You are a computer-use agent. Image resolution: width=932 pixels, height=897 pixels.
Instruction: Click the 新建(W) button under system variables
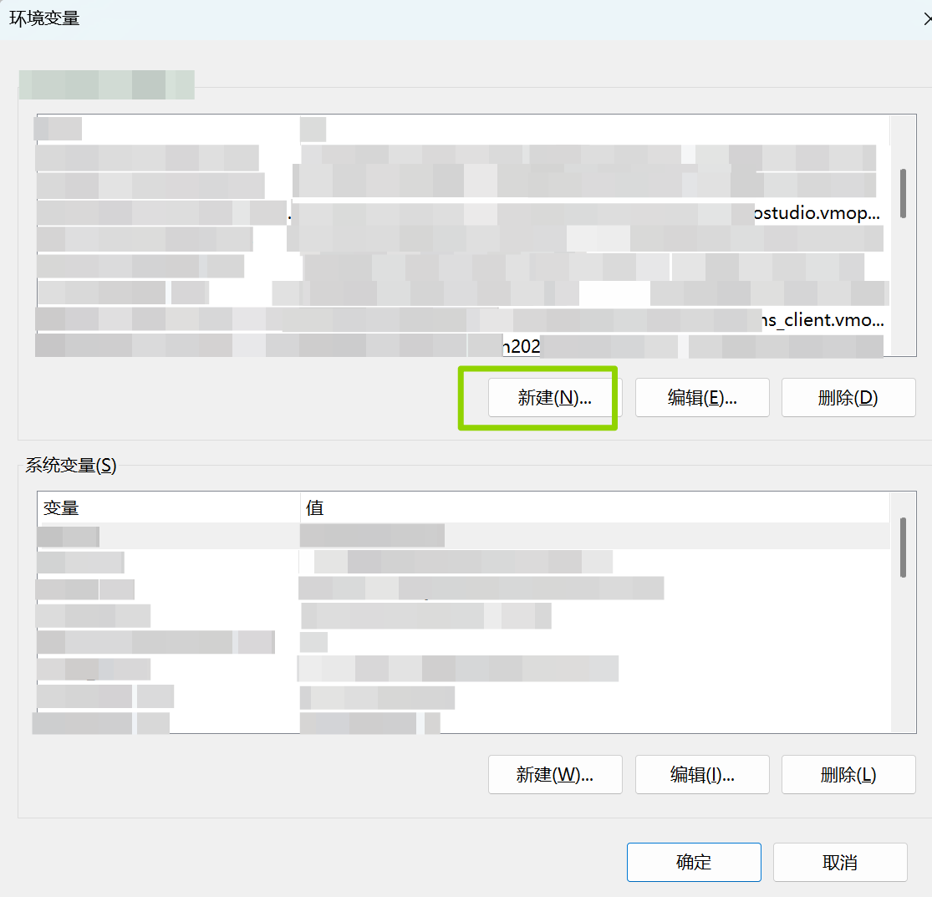(554, 774)
